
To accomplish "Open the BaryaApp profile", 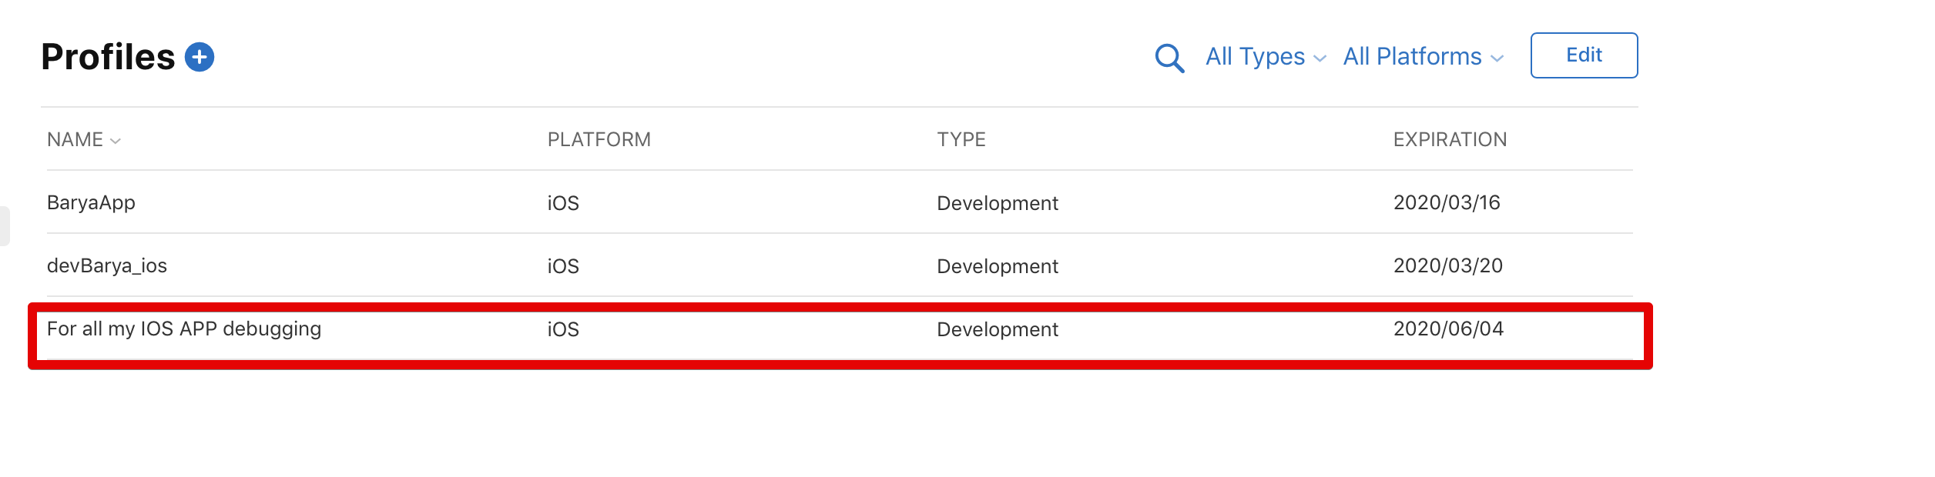I will pos(91,203).
